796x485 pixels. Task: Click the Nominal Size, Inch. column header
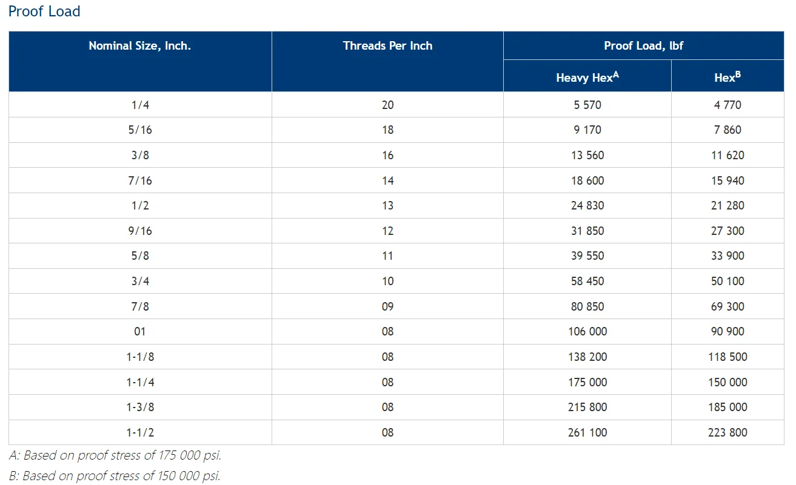[140, 46]
